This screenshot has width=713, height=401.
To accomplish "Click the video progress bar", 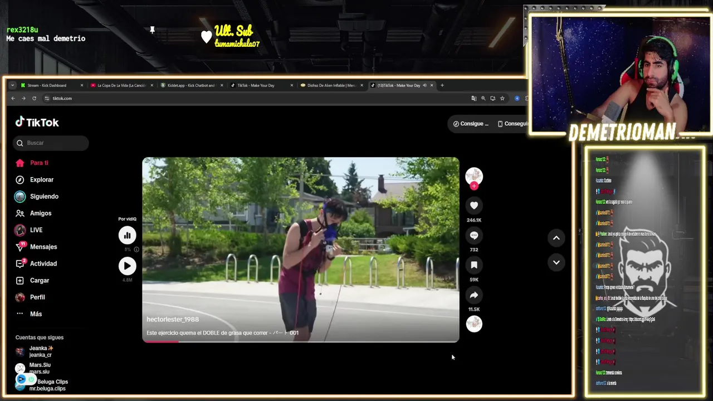I will 301,341.
